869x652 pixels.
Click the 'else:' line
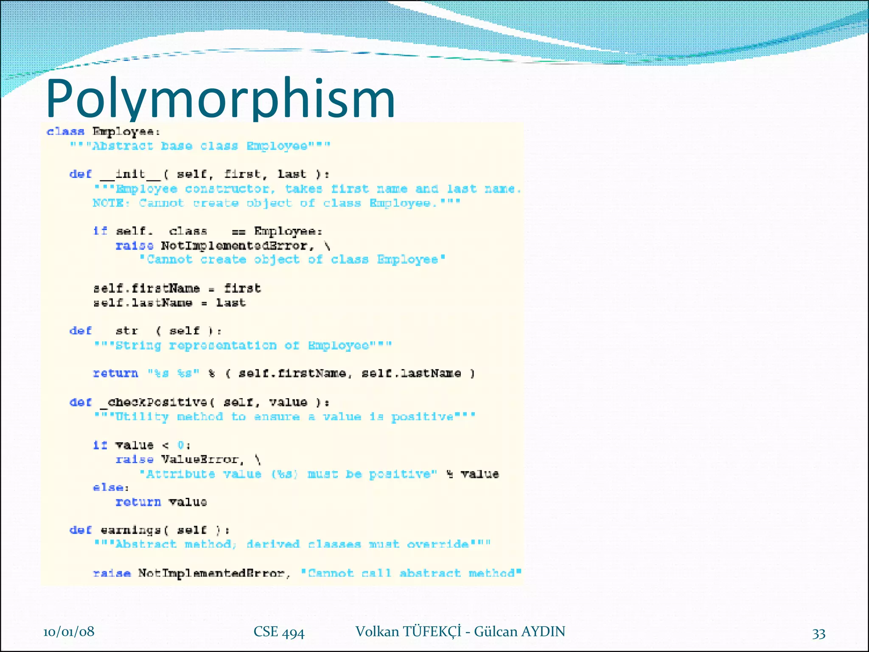(111, 488)
